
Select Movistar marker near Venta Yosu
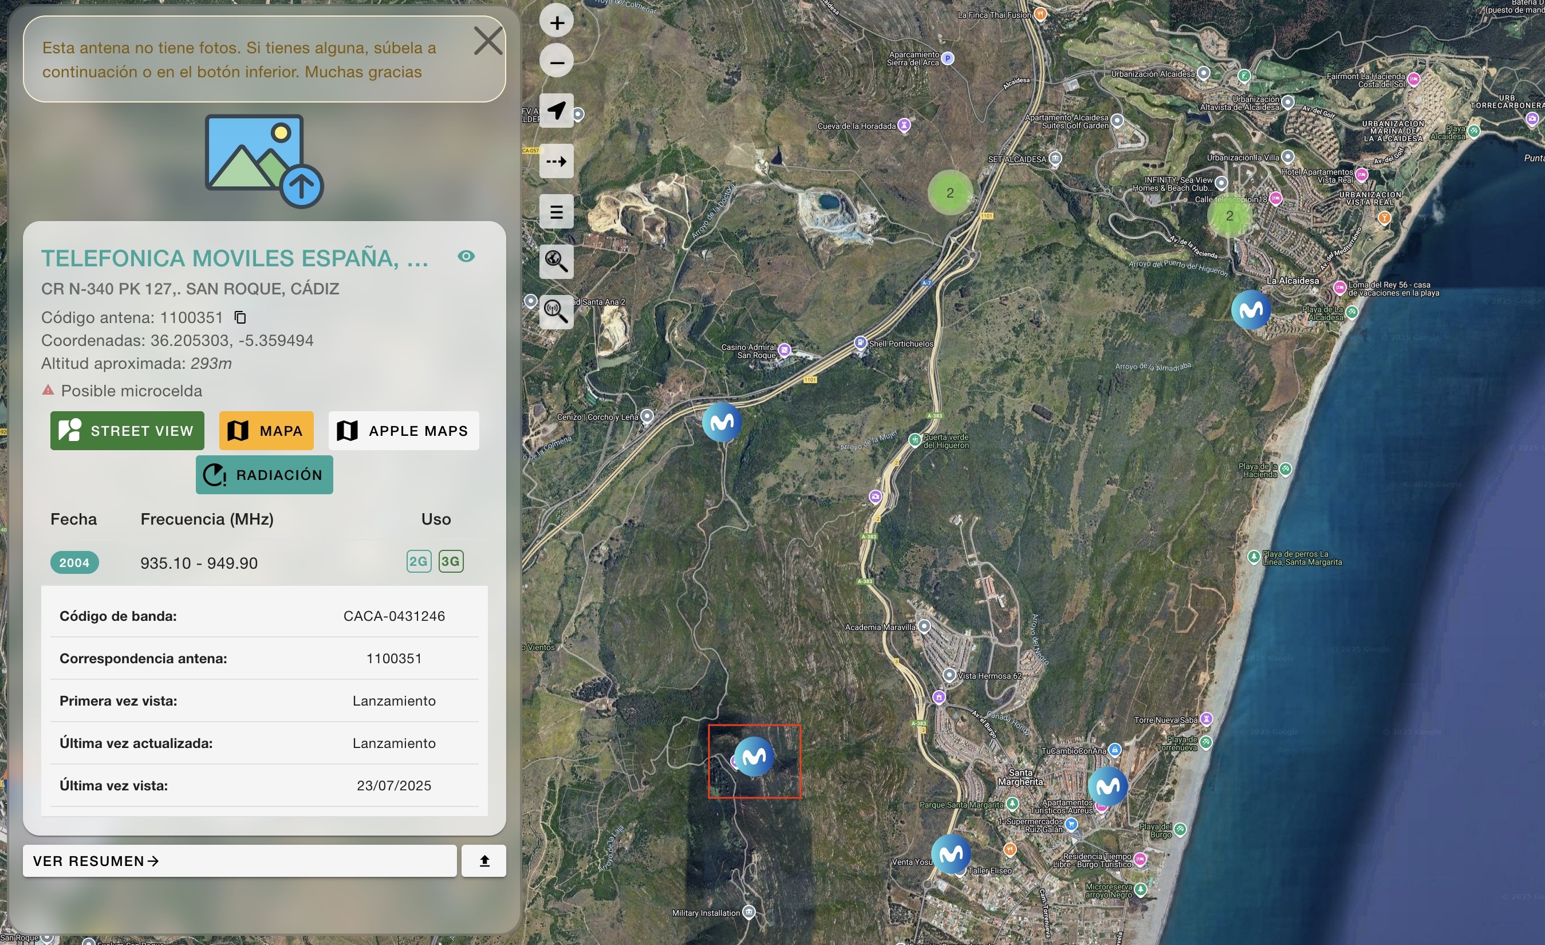(951, 853)
